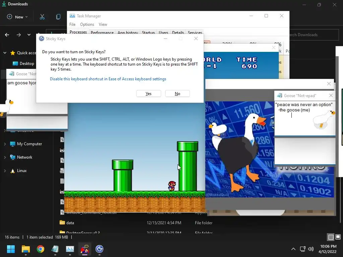
Task: Open the recent locations chevron in Explorer
Action: click(x=29, y=35)
